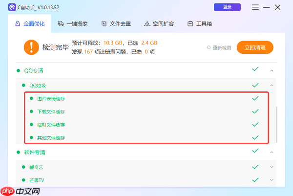The height and width of the screenshot is (196, 293).
Task: Click the vertical scrollbar thumb
Action: (x=276, y=125)
